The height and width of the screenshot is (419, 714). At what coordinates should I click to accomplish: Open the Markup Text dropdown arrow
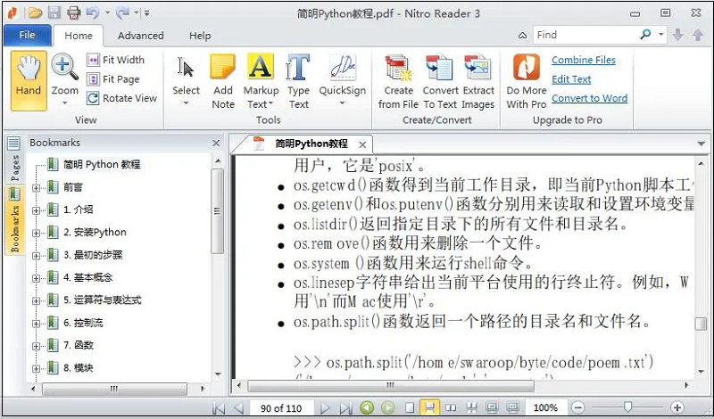click(271, 104)
